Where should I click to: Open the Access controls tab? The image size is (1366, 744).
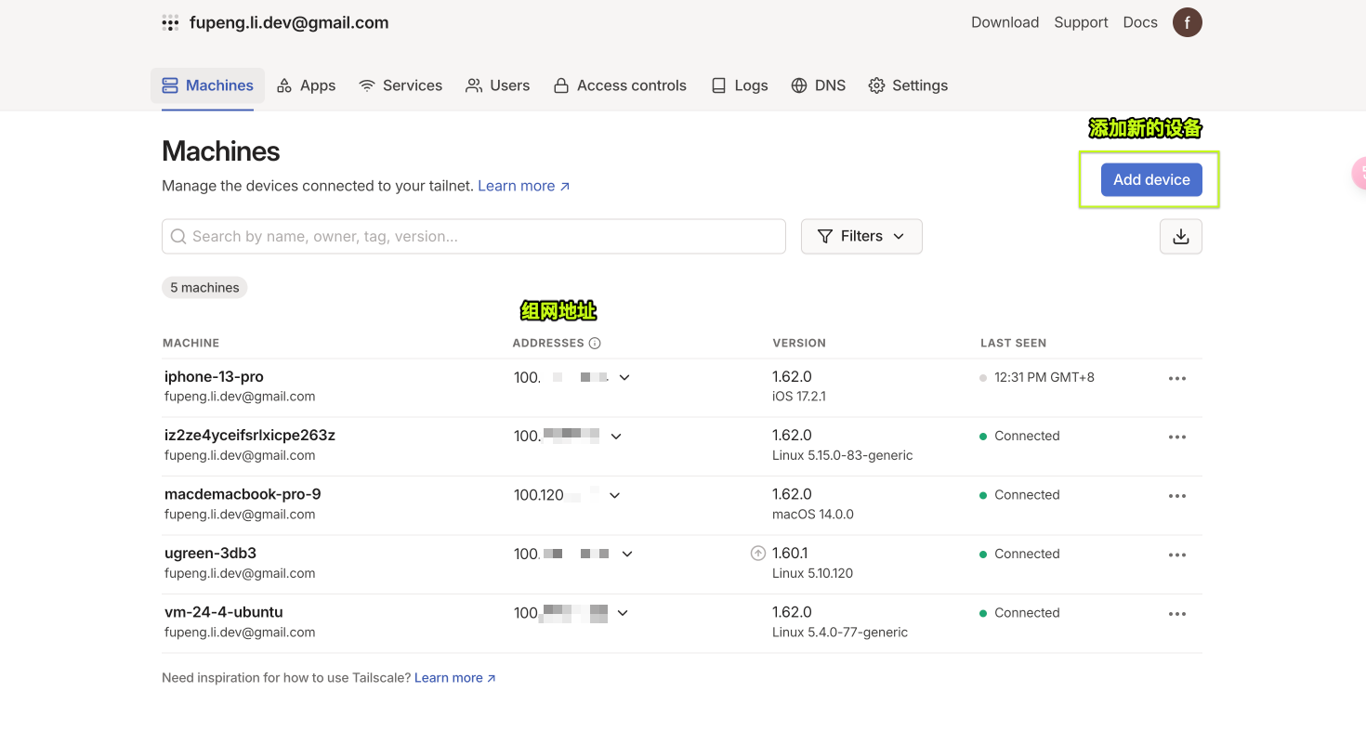pyautogui.click(x=620, y=85)
